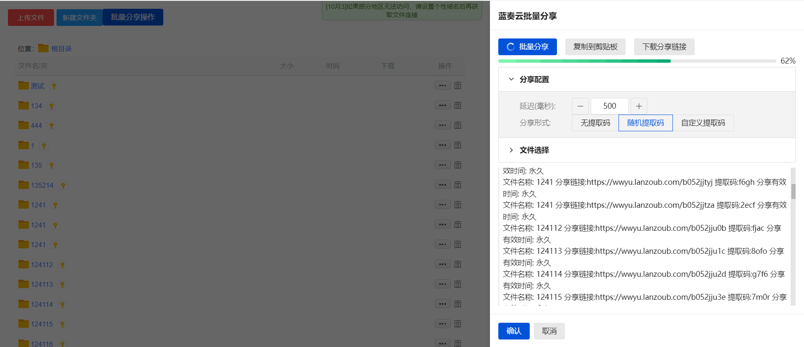
Task: Click the share progress bar at 62%
Action: [x=636, y=61]
